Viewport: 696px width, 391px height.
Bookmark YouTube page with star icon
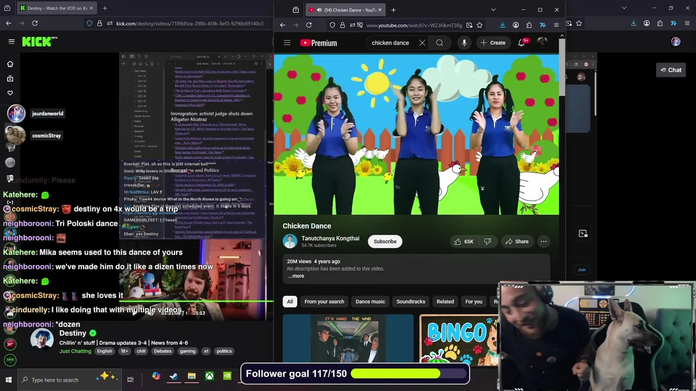[x=480, y=25]
